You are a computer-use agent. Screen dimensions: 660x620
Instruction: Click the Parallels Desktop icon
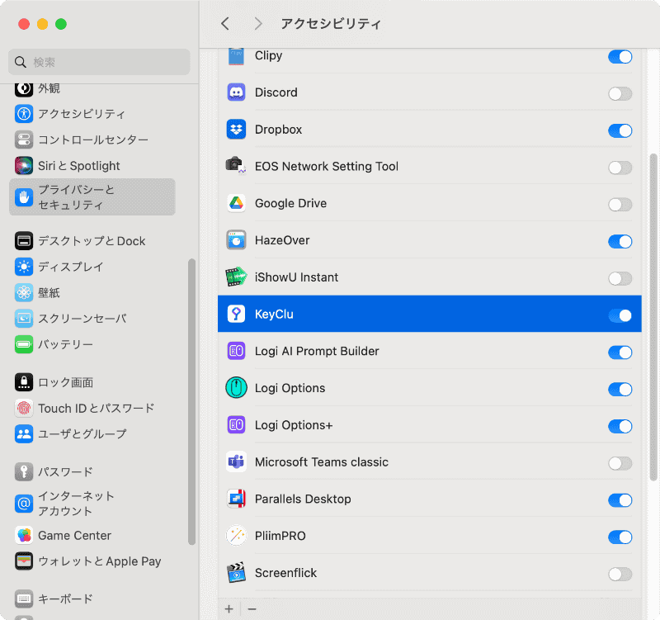tap(236, 499)
